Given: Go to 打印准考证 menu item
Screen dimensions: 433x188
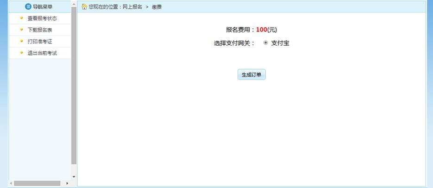Looking at the screenshot, I should [40, 42].
